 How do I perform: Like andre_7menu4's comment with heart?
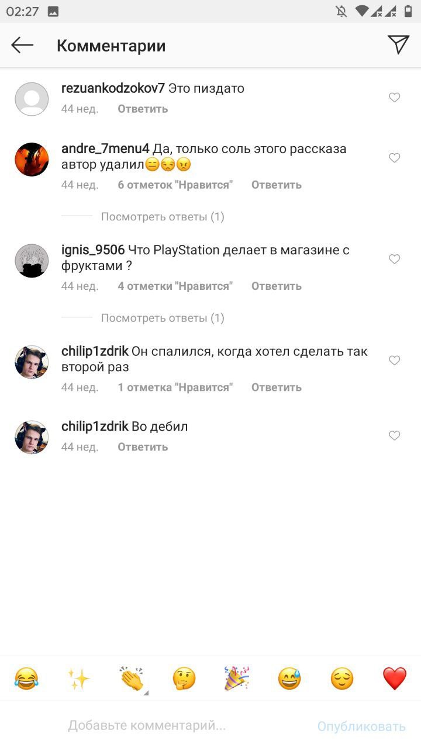click(x=395, y=158)
